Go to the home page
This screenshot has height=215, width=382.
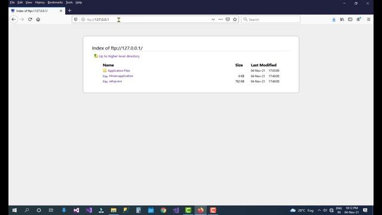(38, 20)
